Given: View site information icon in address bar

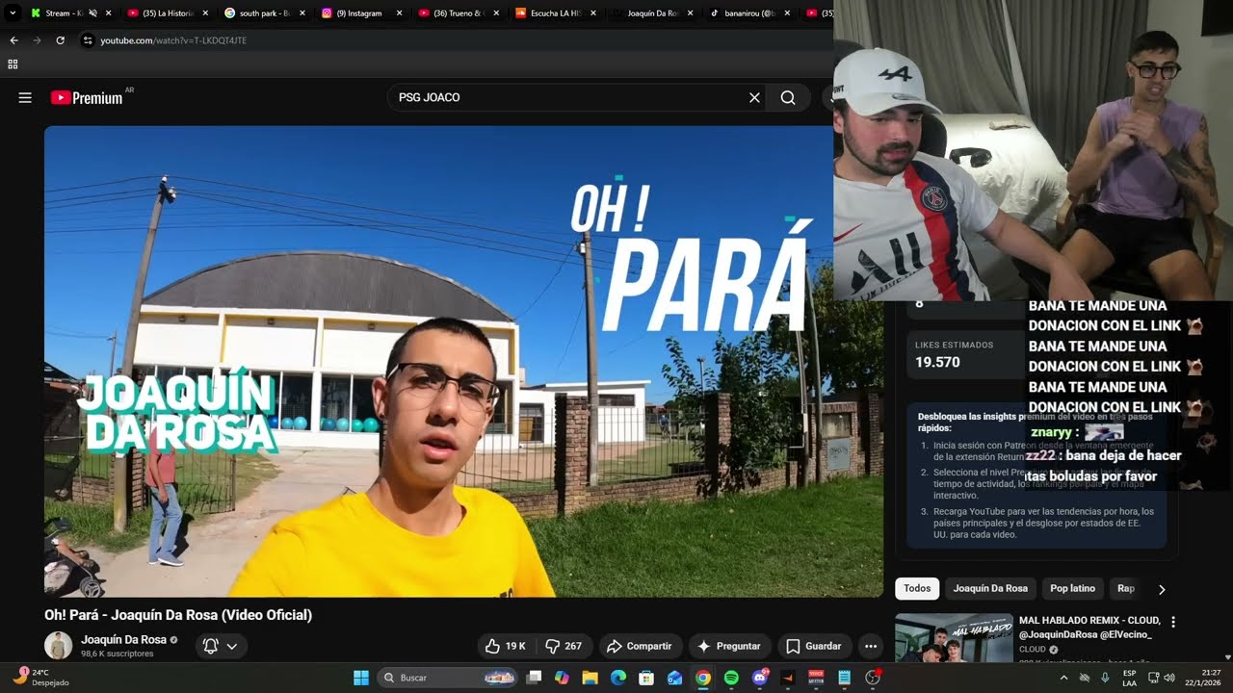Looking at the screenshot, I should tap(88, 40).
